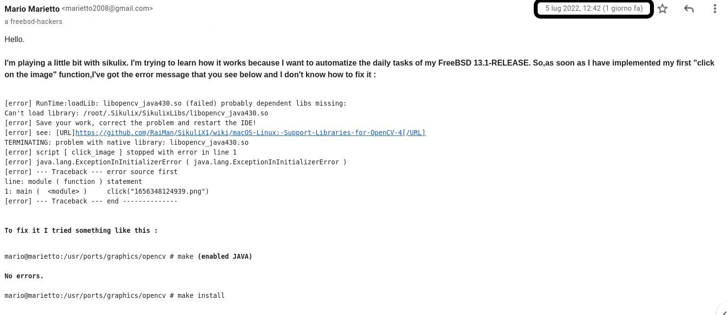This screenshot has width=727, height=315.
Task: Click the reply arrow icon
Action: pyautogui.click(x=689, y=9)
